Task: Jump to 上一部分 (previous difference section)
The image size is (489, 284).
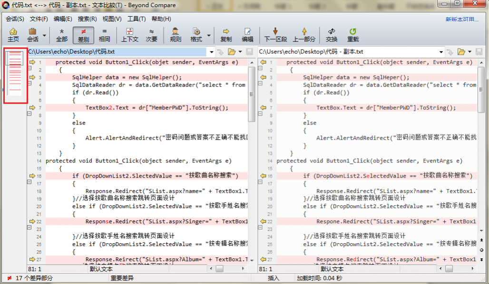Action: pyautogui.click(x=304, y=35)
